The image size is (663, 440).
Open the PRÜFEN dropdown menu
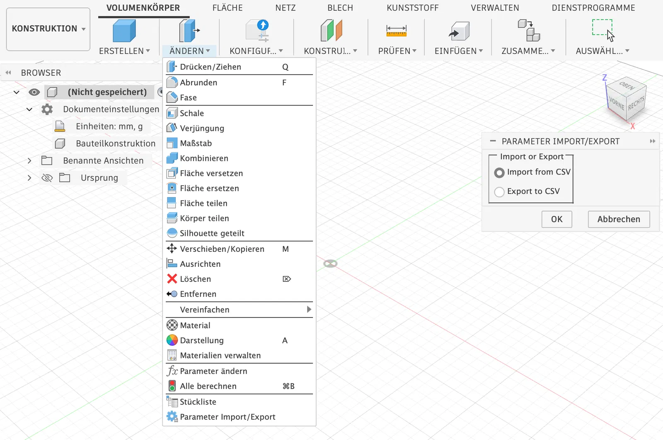(x=397, y=51)
